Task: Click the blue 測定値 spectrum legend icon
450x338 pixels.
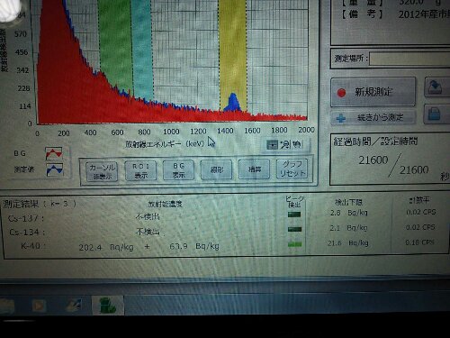Action: 55,169
